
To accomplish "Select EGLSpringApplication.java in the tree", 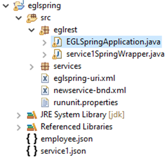I will click(113, 42).
